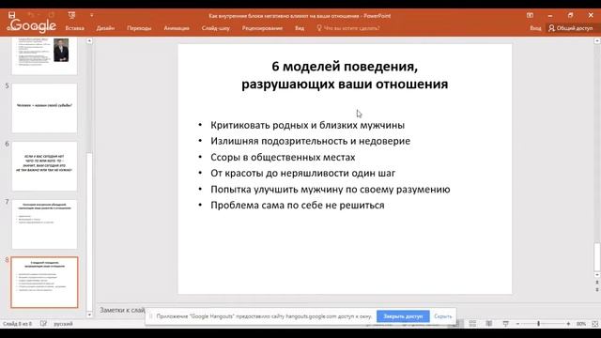Click the 'Скрыть' link in sharing bar
The height and width of the screenshot is (338, 601).
coord(442,316)
